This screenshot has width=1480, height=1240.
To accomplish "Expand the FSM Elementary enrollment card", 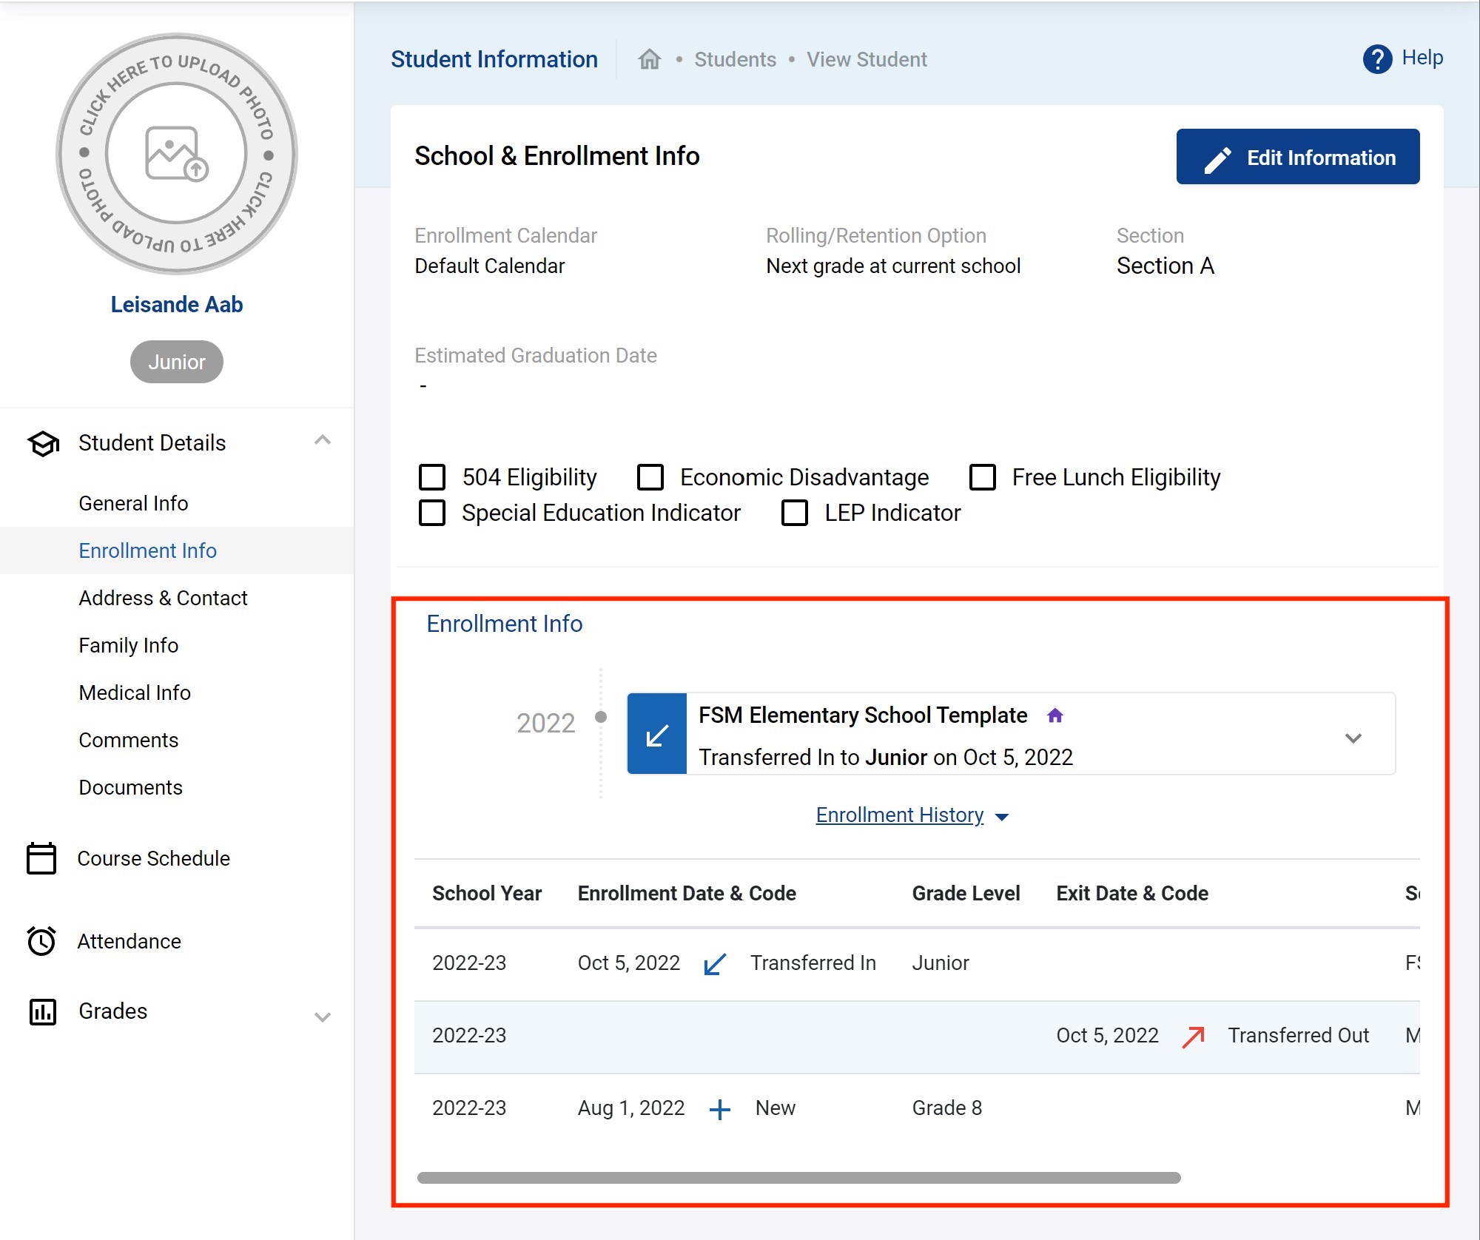I will (1353, 738).
